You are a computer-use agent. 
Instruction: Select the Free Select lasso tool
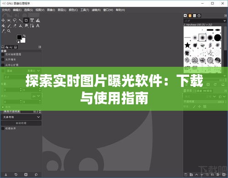click(x=15, y=21)
